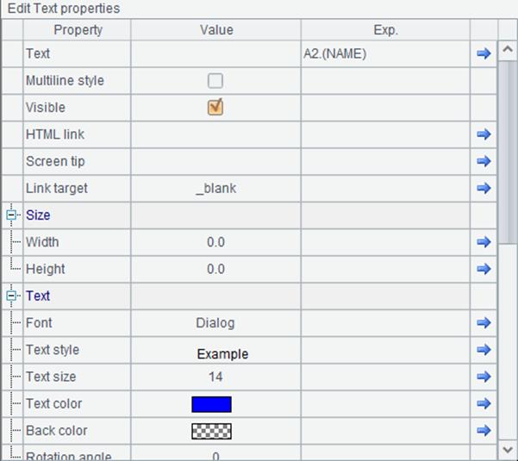Collapse the Size property group

click(x=11, y=215)
